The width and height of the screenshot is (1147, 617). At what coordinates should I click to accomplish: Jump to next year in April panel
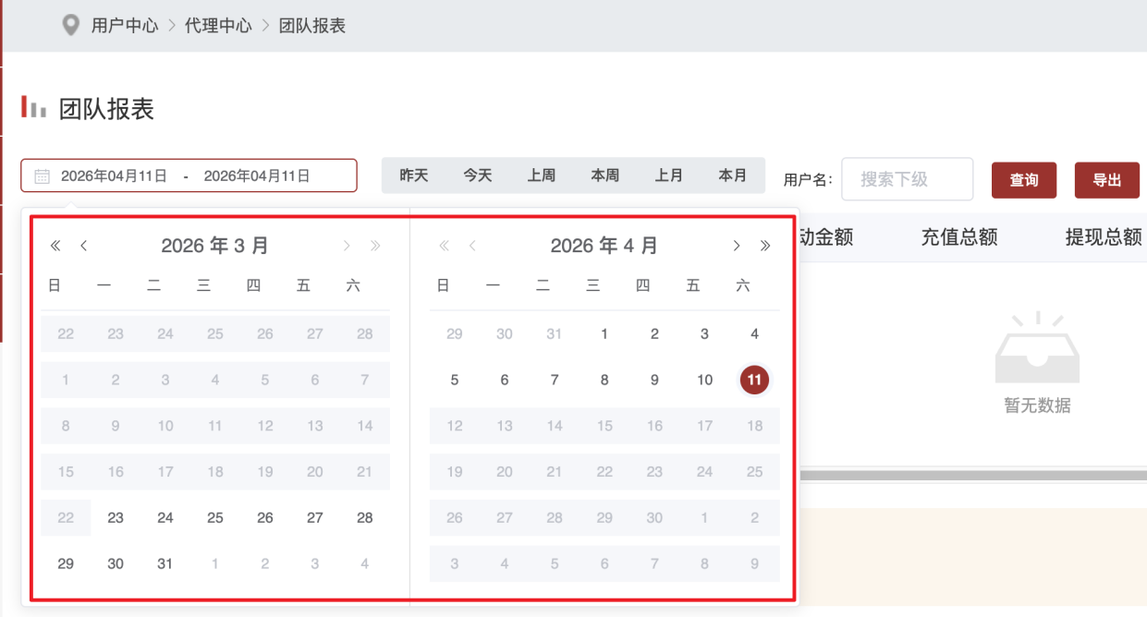(x=765, y=246)
